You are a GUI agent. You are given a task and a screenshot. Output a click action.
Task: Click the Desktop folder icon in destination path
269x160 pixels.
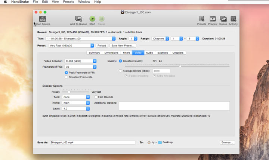(x=160, y=143)
